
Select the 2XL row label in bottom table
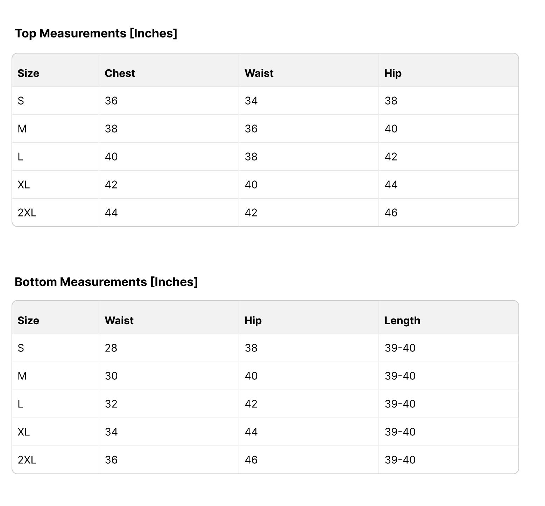point(27,460)
